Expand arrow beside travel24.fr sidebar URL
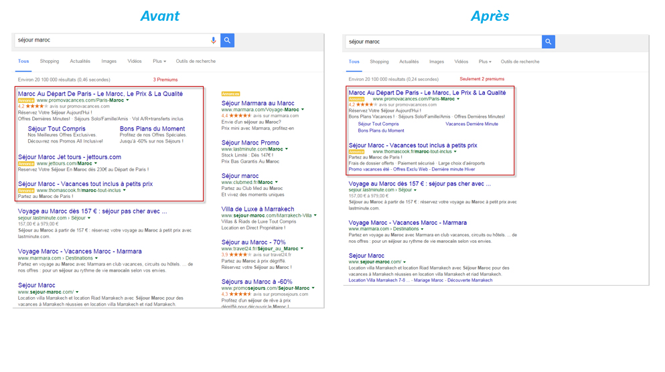 (x=302, y=249)
